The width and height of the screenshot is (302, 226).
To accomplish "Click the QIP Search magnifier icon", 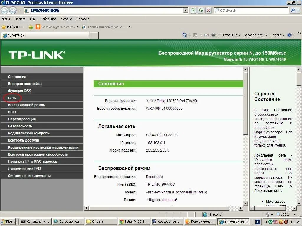I will [293, 10].
